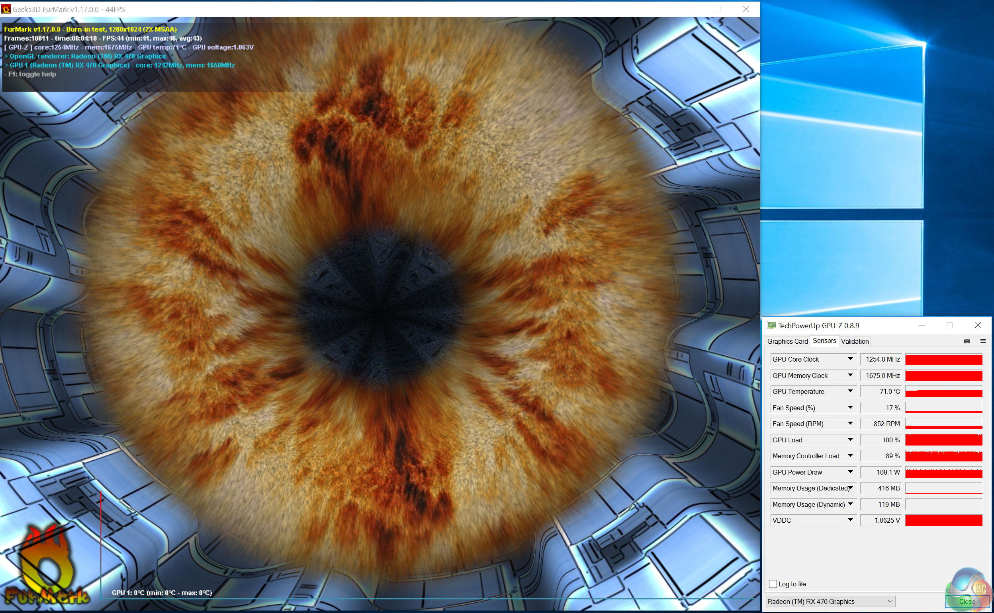The height and width of the screenshot is (613, 994).
Task: Open the Memory Controller Load dropdown
Action: (x=850, y=456)
